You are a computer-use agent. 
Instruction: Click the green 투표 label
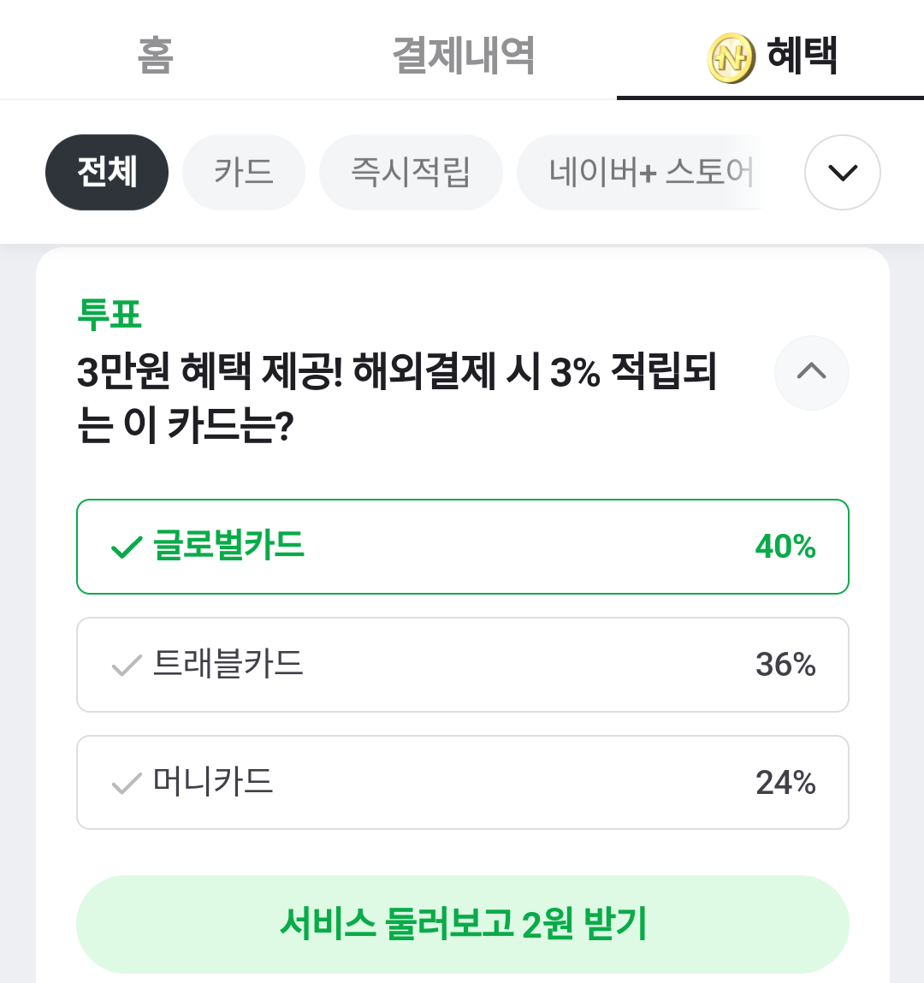(x=110, y=314)
